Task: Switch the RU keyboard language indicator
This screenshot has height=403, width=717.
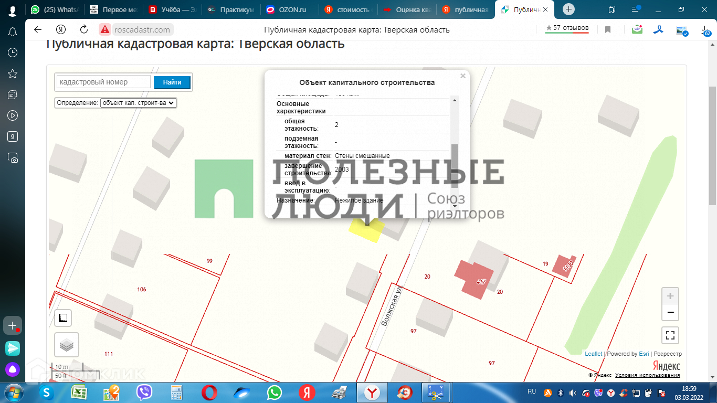Action: click(x=532, y=391)
